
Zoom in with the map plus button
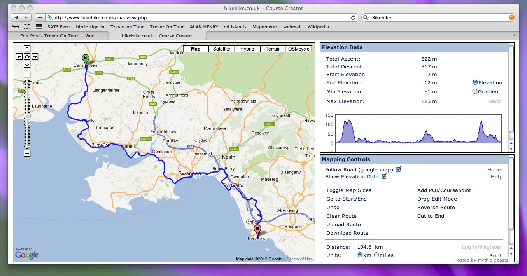[27, 74]
